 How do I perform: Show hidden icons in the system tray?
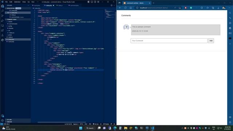182,128
